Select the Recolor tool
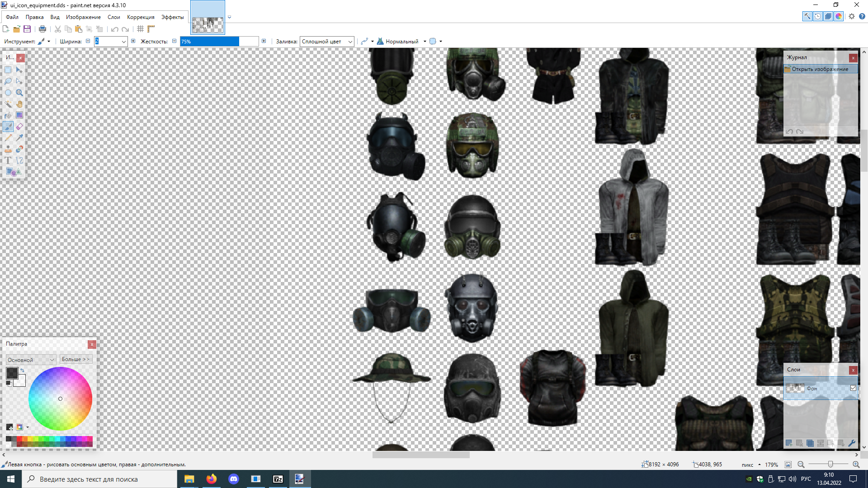The height and width of the screenshot is (488, 868). [19, 149]
